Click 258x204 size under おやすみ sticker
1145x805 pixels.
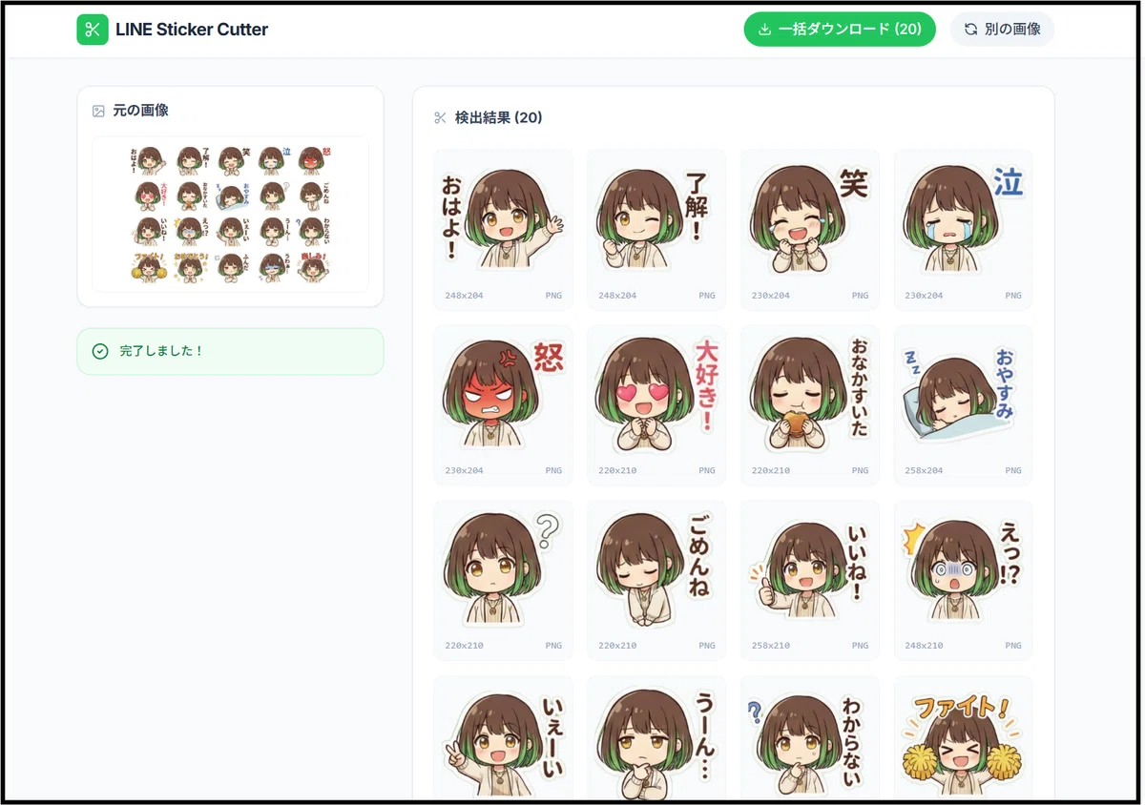tap(924, 471)
